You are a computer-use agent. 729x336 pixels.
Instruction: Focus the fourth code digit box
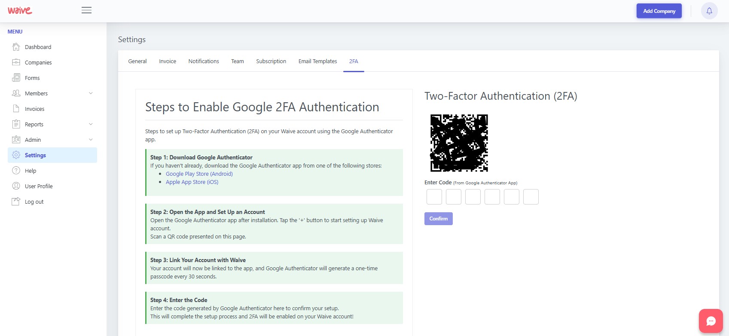(x=492, y=197)
